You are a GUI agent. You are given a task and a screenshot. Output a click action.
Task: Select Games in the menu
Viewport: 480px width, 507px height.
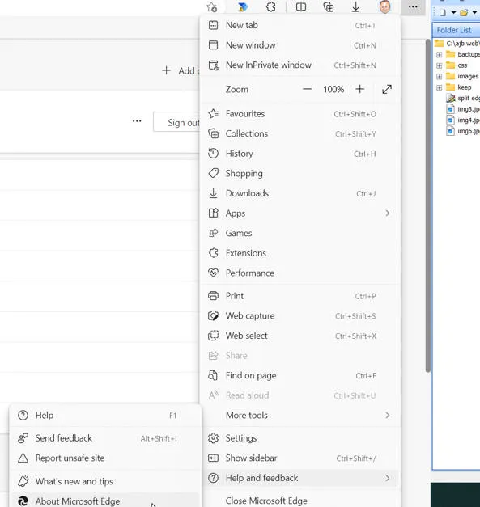[x=300, y=234]
